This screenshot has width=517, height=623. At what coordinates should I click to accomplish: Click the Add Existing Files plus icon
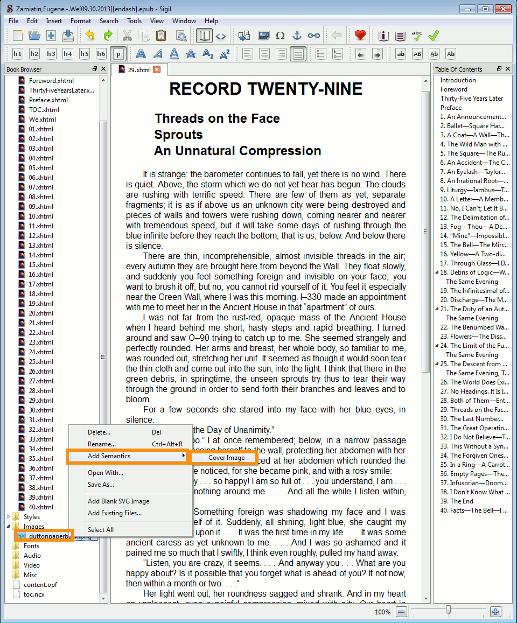click(51, 36)
